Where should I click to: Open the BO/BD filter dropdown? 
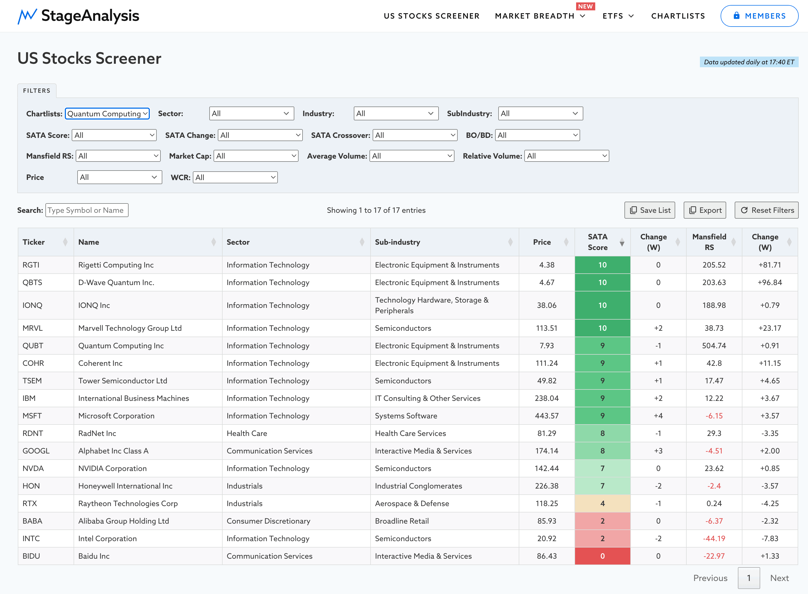tap(538, 135)
